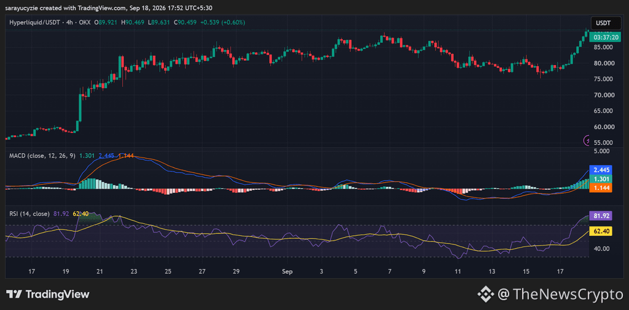The width and height of the screenshot is (629, 310).
Task: Click the 80.000 price axis label
Action: click(x=603, y=63)
